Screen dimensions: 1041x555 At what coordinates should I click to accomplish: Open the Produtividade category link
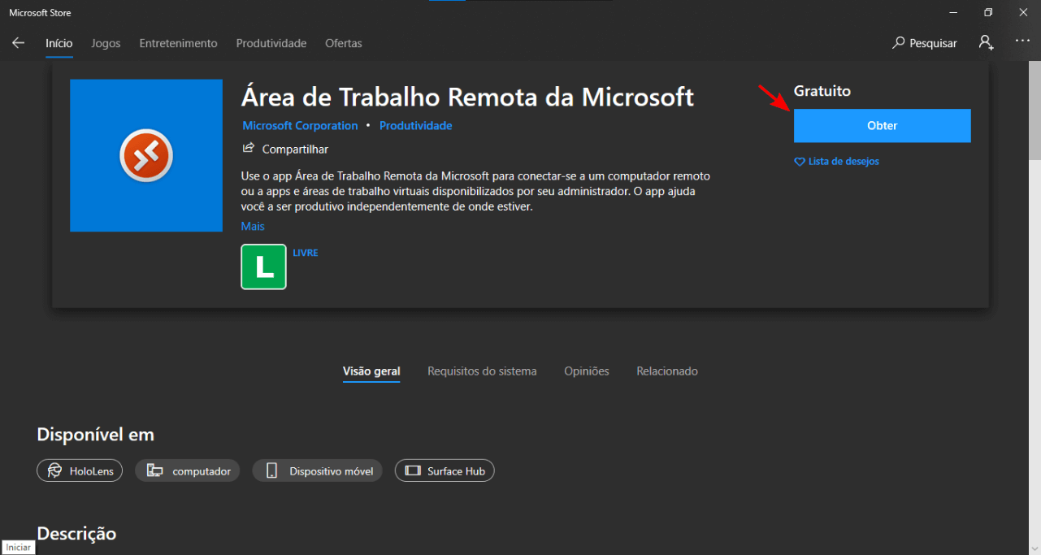click(x=416, y=126)
